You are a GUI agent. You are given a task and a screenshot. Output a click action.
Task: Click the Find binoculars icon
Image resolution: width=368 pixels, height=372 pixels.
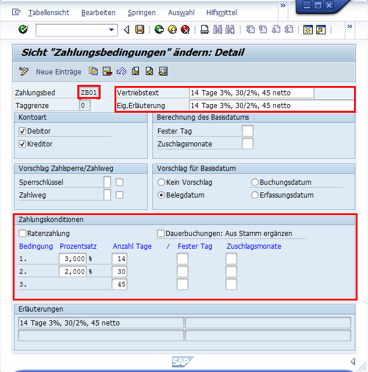[x=217, y=30]
